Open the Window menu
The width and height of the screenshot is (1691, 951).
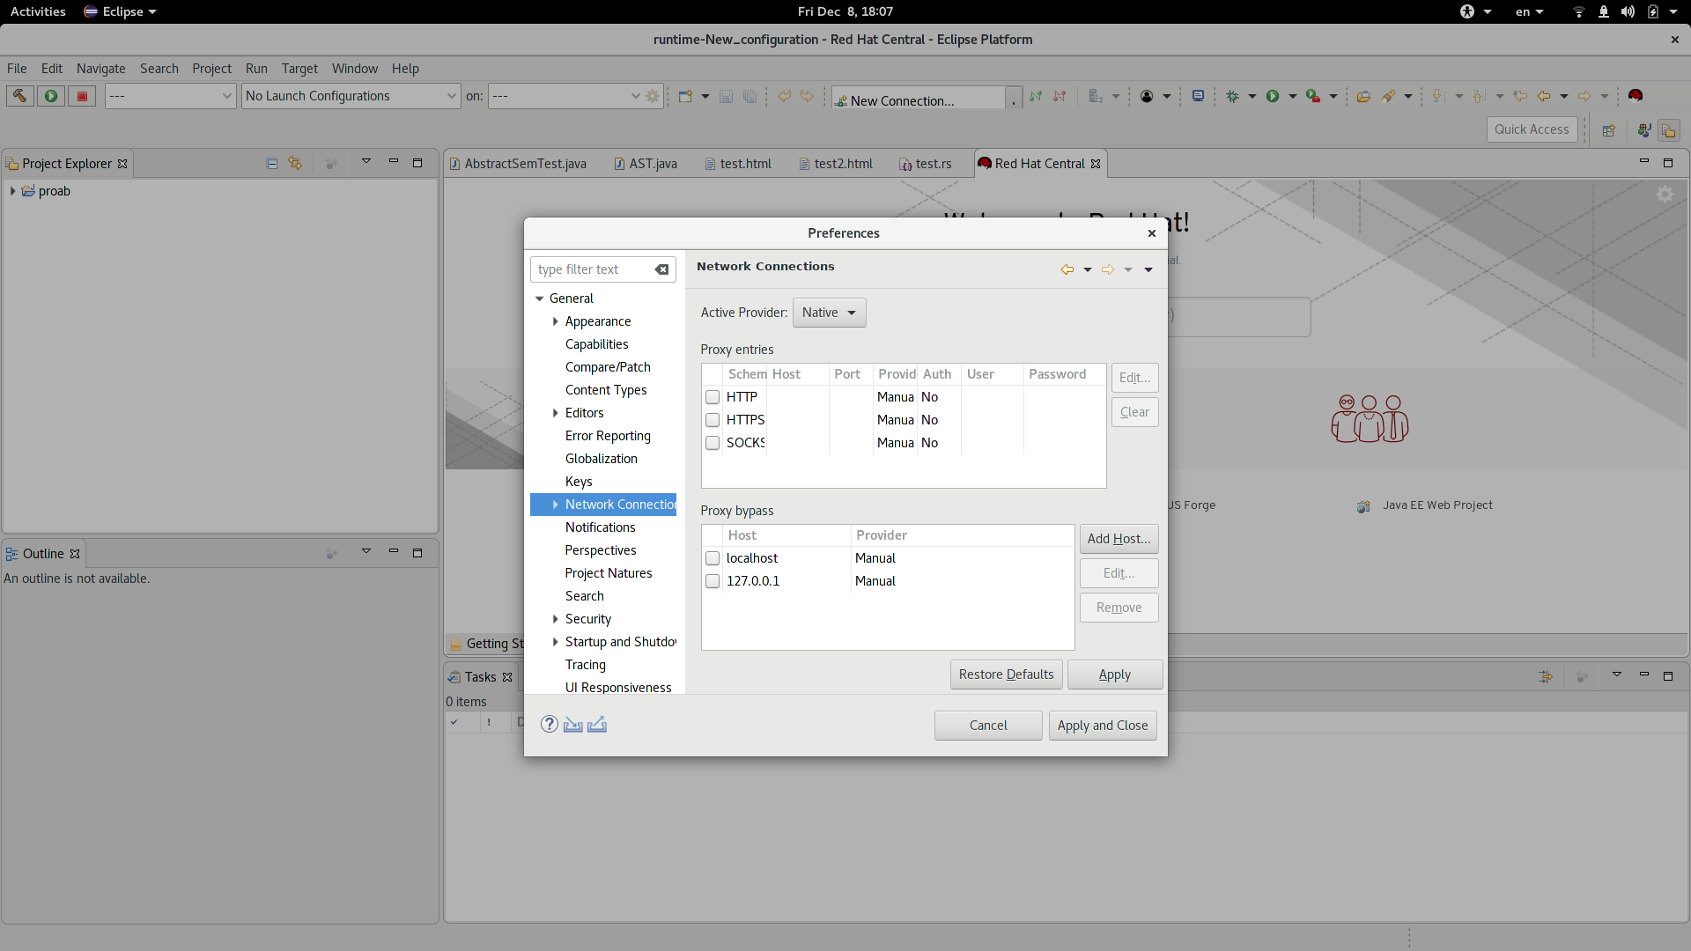click(x=354, y=69)
